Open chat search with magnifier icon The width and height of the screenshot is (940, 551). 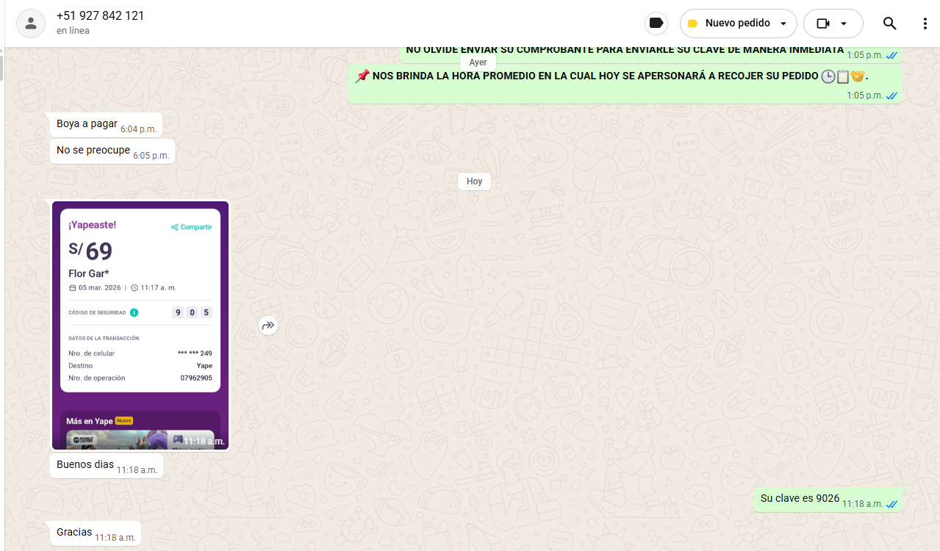[x=889, y=24]
